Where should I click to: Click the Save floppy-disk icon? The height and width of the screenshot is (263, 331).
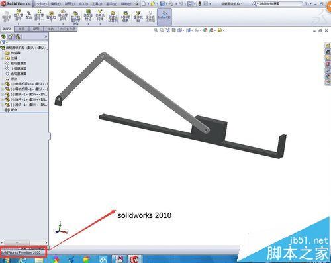coord(162,4)
